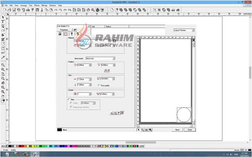The width and height of the screenshot is (252, 157).
Task: Click the Cut scissors toolbar icon
Action: tap(42, 10)
